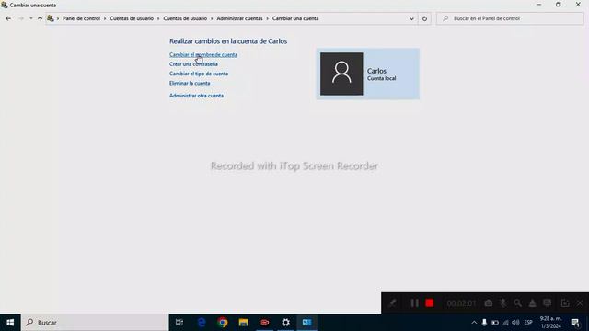Viewport: 589px width, 331px height.
Task: Open the recent locations dropdown arrow
Action: [30, 18]
